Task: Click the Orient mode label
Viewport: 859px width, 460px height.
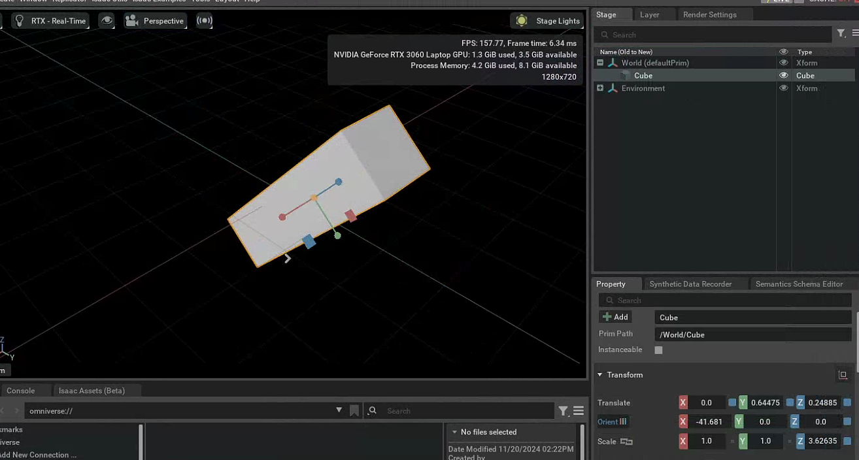Action: pos(607,422)
